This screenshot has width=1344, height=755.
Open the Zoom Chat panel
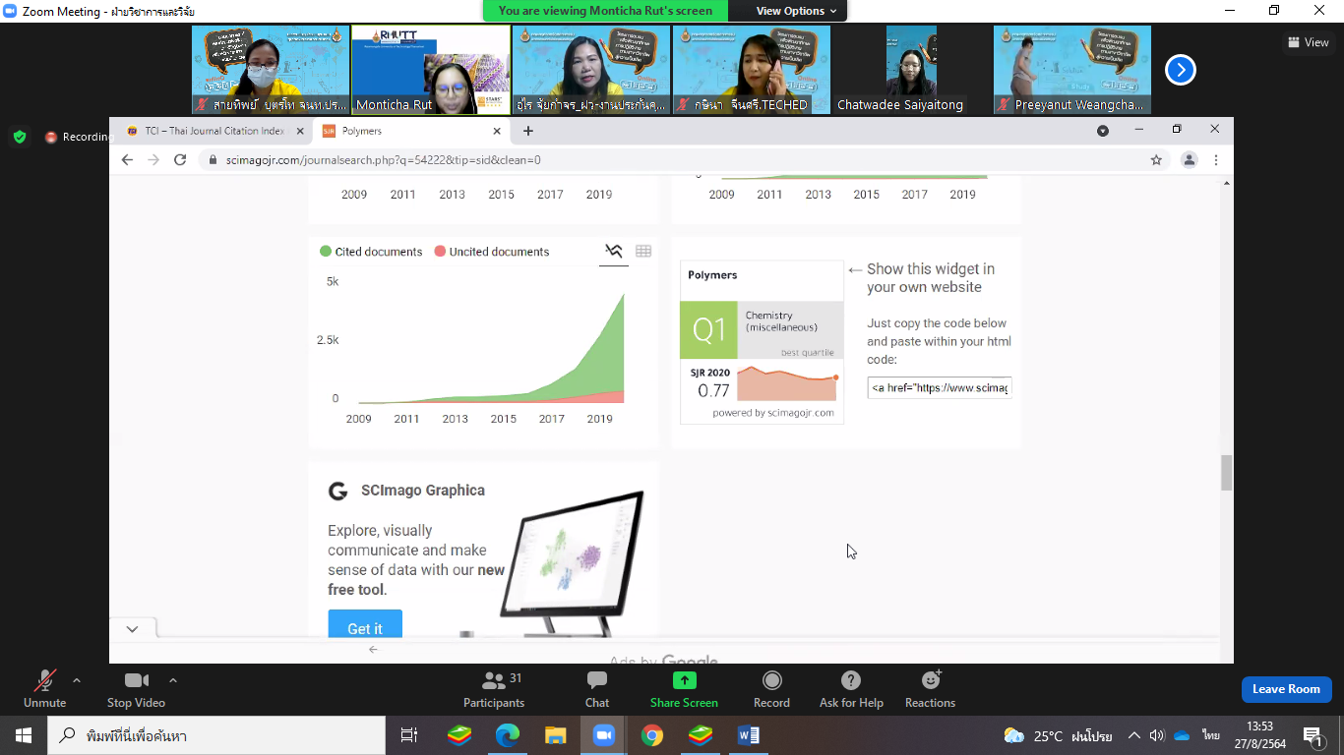[597, 688]
